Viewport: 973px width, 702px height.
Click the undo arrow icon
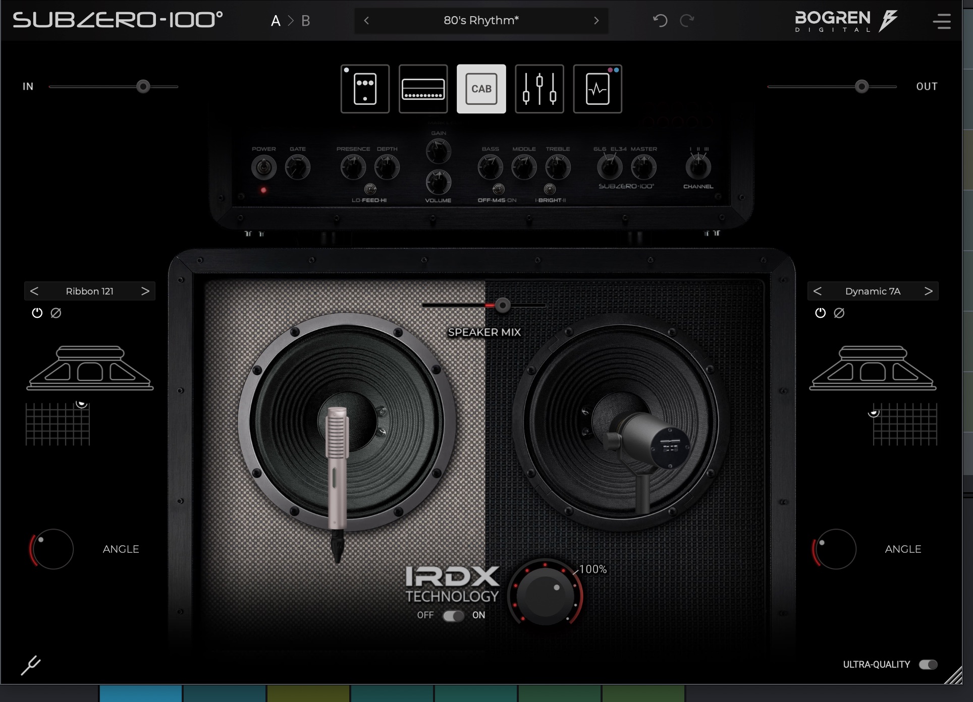pos(660,21)
